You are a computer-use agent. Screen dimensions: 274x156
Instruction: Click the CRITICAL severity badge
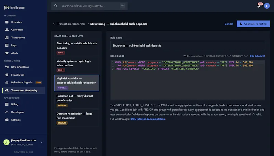(62, 88)
